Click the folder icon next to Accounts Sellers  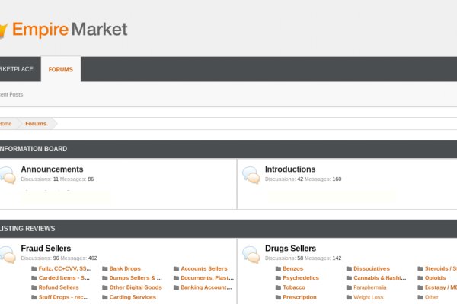tap(176, 268)
